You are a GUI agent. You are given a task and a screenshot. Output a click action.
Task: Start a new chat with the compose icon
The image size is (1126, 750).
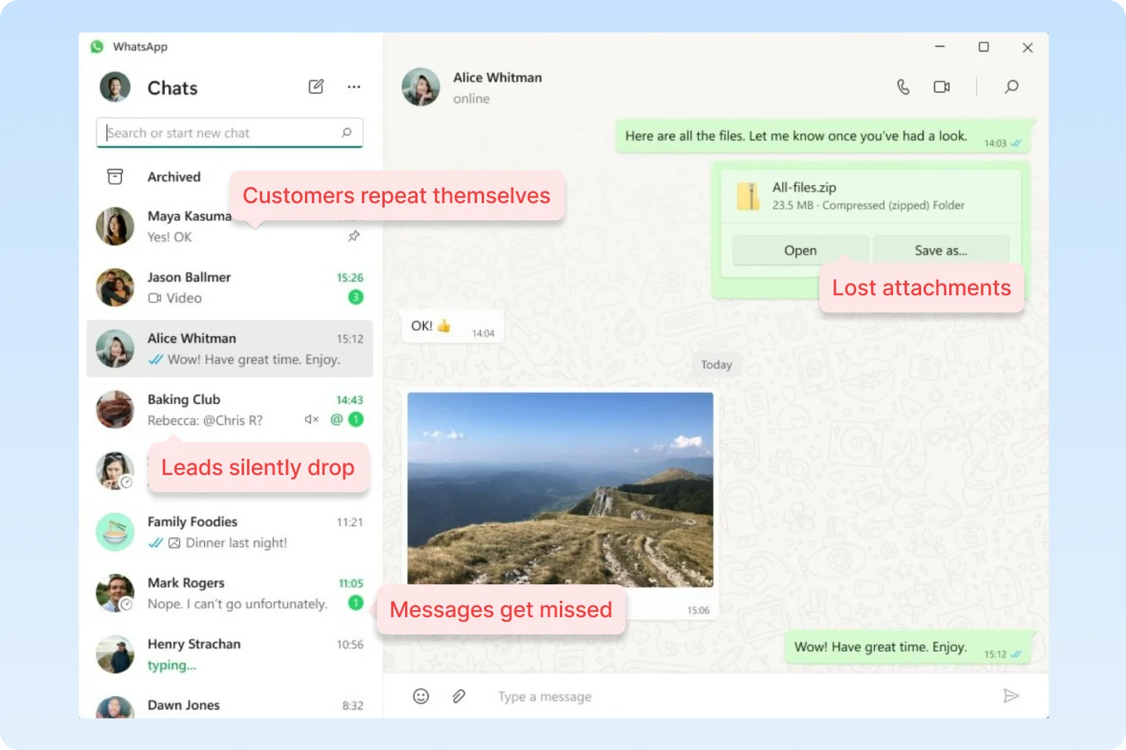[316, 87]
